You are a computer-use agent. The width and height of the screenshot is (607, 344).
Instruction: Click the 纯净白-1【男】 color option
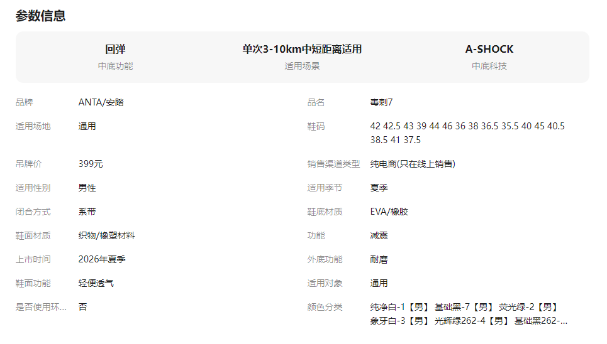point(399,307)
